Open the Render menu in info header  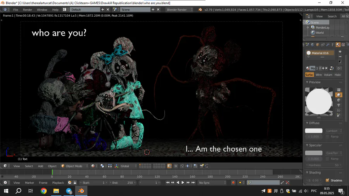pyautogui.click(x=28, y=10)
